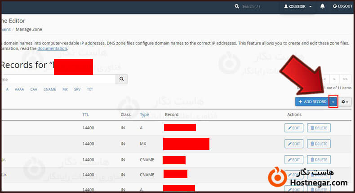Viewport: 355px width, 193px height.
Task: Jump to the last page of records
Action: click(x=345, y=79)
